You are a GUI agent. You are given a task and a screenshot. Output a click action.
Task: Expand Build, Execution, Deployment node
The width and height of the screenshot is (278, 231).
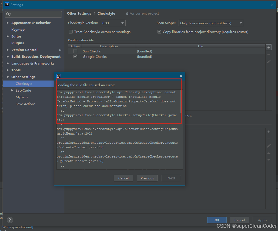[8, 56]
